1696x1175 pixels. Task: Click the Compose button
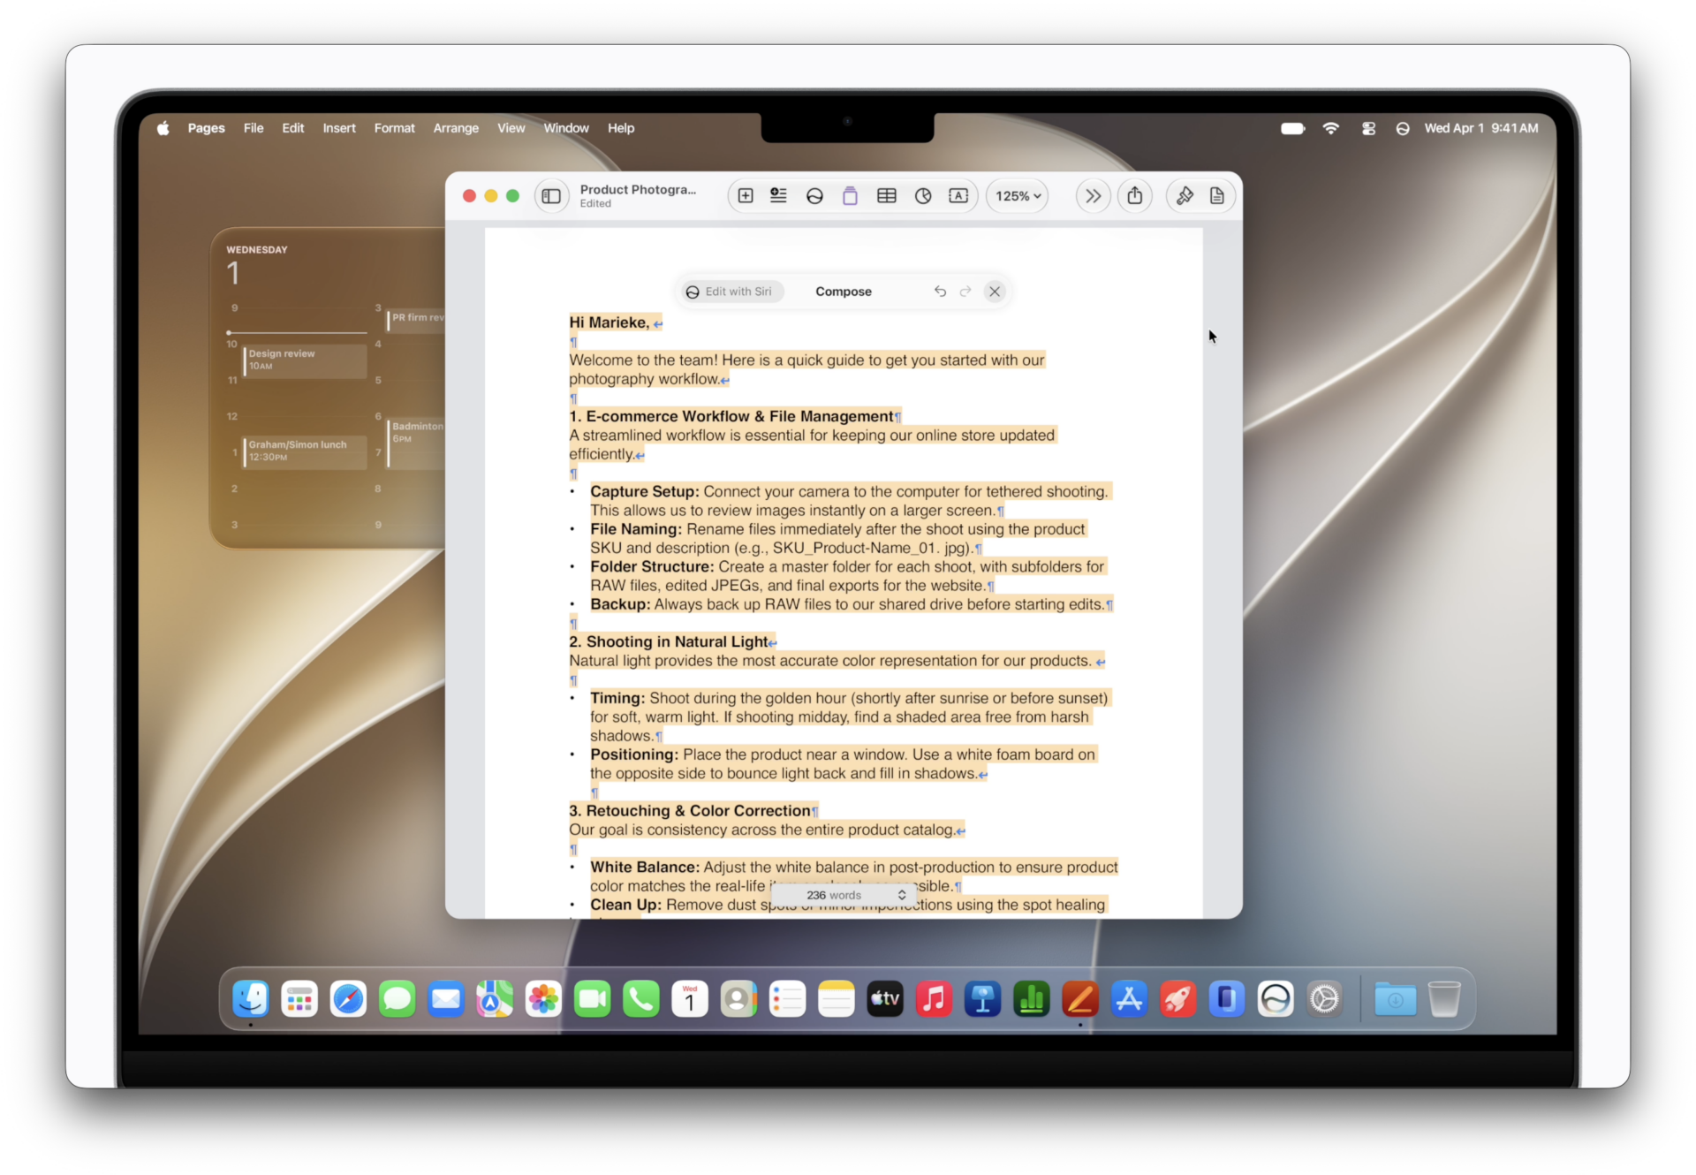click(844, 292)
